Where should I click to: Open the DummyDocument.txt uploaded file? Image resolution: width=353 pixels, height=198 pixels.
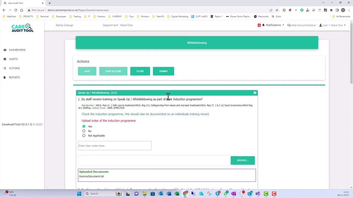tap(91, 176)
